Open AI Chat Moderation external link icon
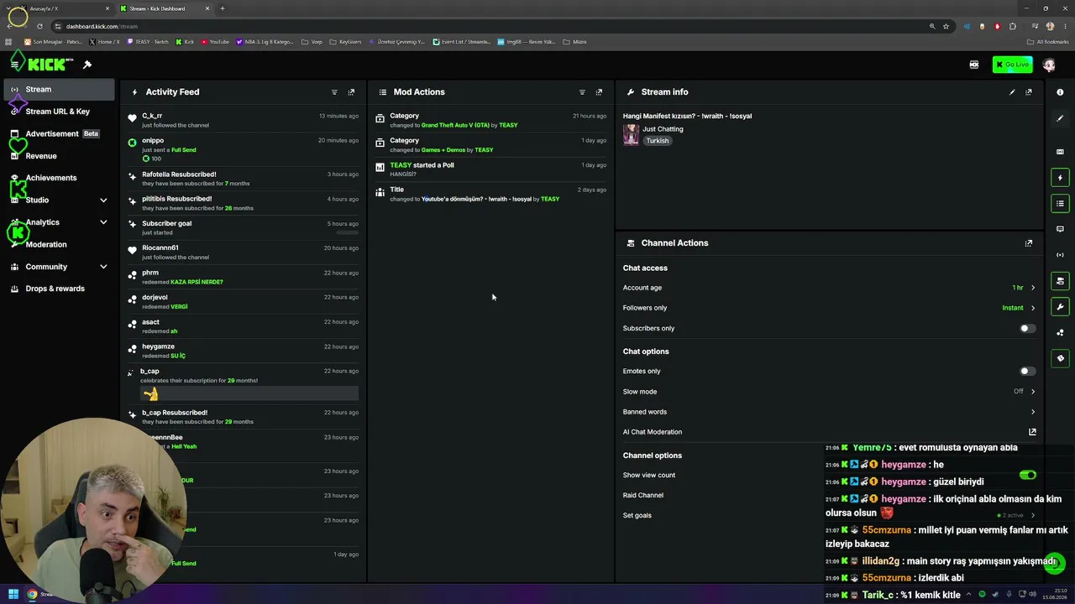 [x=1032, y=432]
